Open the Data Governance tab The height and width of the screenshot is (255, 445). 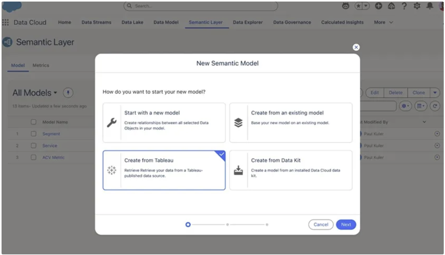(x=292, y=22)
